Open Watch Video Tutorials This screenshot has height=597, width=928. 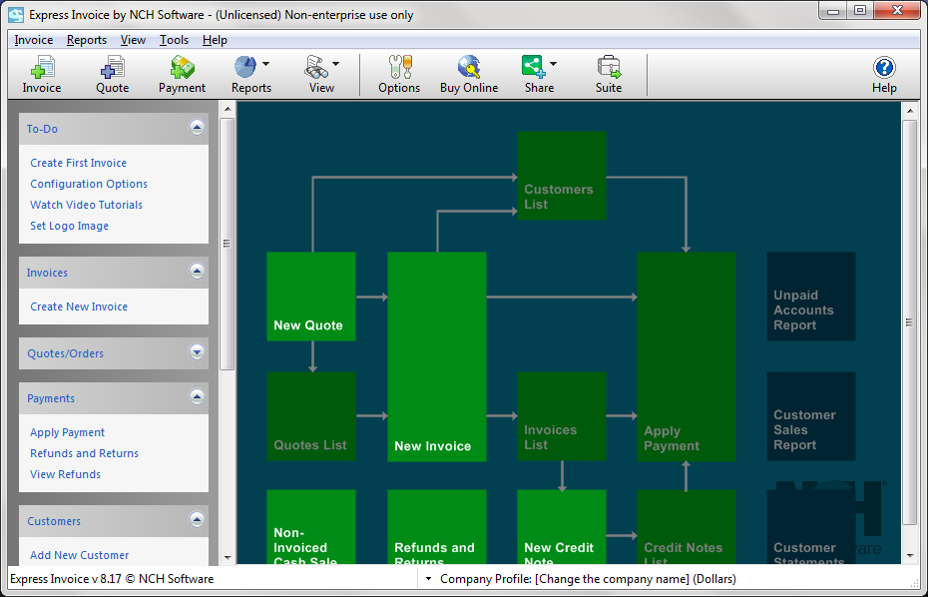coord(86,204)
